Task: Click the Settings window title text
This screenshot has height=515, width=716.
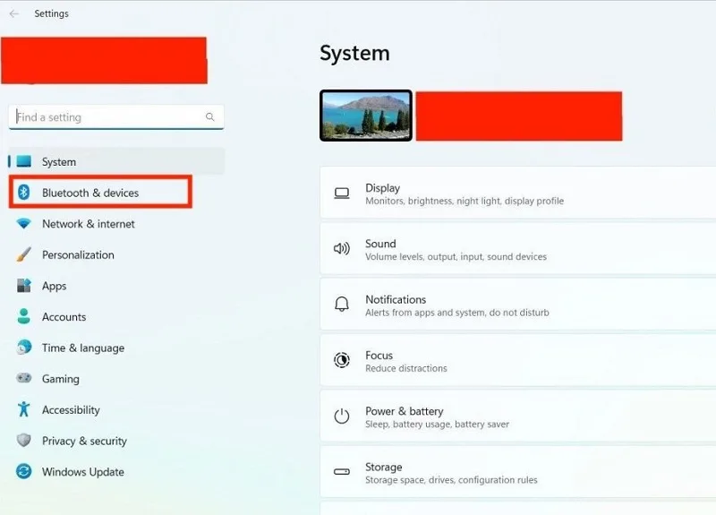Action: pos(51,13)
